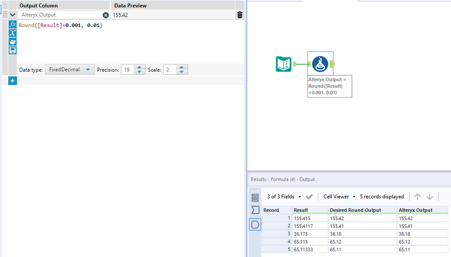Click the Desired Round Output column header

coord(362,210)
